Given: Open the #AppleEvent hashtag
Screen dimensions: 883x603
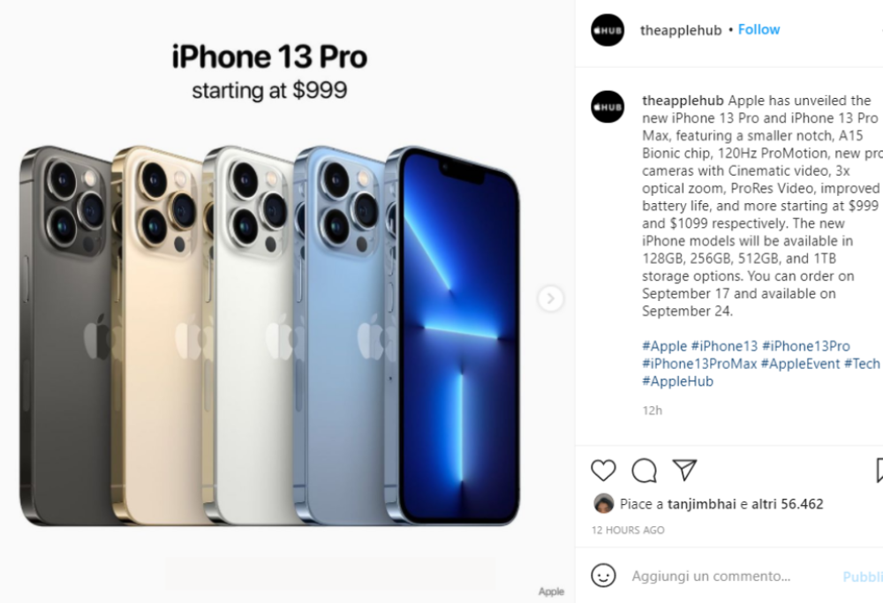Looking at the screenshot, I should coord(800,364).
